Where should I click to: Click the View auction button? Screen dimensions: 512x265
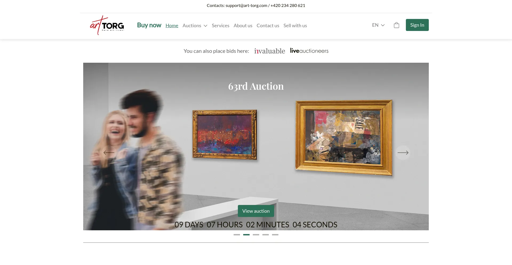point(256,211)
